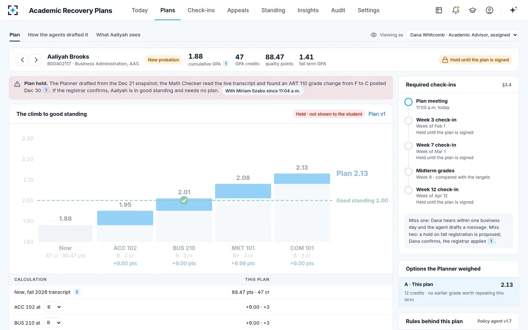Click the lock icon on hold badge

[x=445, y=60]
